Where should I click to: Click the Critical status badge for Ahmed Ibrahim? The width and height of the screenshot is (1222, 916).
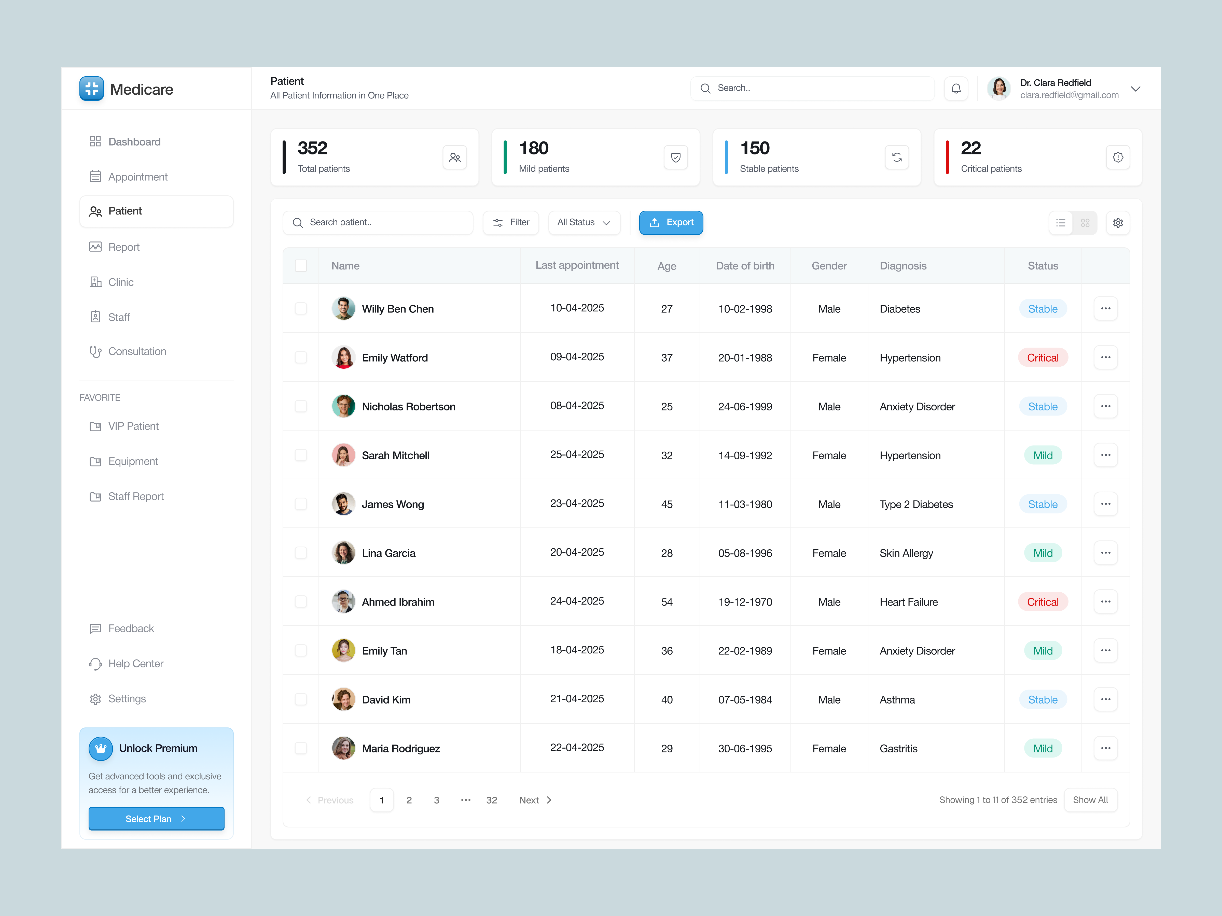[1043, 602]
